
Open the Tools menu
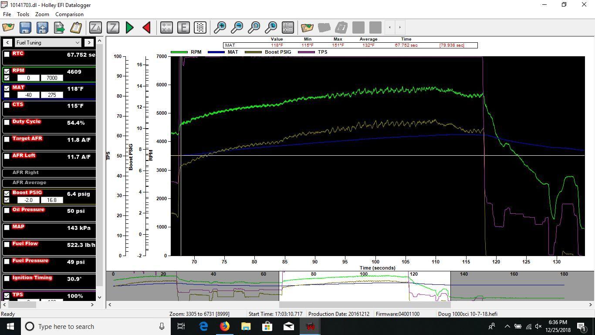[23, 14]
